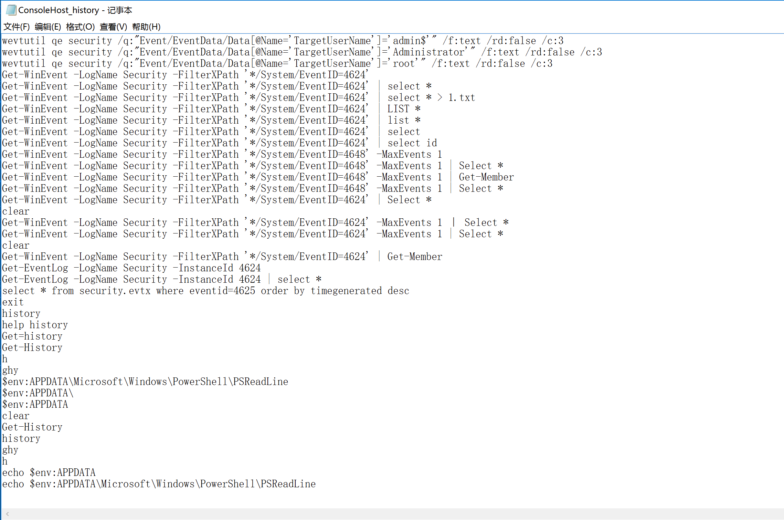784x520 pixels.
Task: Open the 文件(F) menu
Action: [16, 27]
